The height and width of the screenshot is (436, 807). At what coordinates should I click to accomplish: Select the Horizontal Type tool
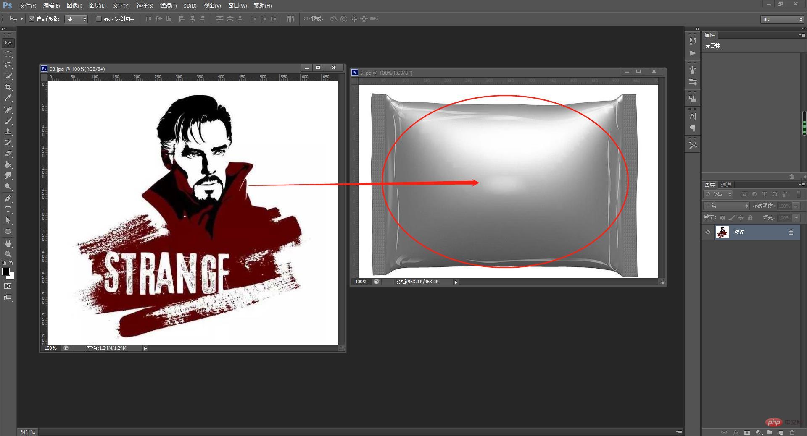coord(8,209)
